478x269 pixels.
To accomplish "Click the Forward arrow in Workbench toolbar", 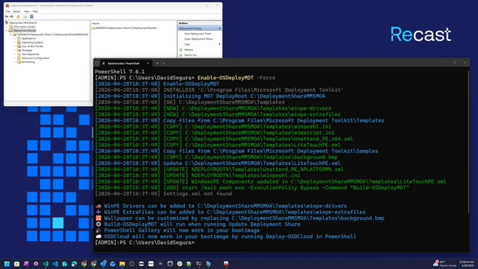I will (11, 16).
